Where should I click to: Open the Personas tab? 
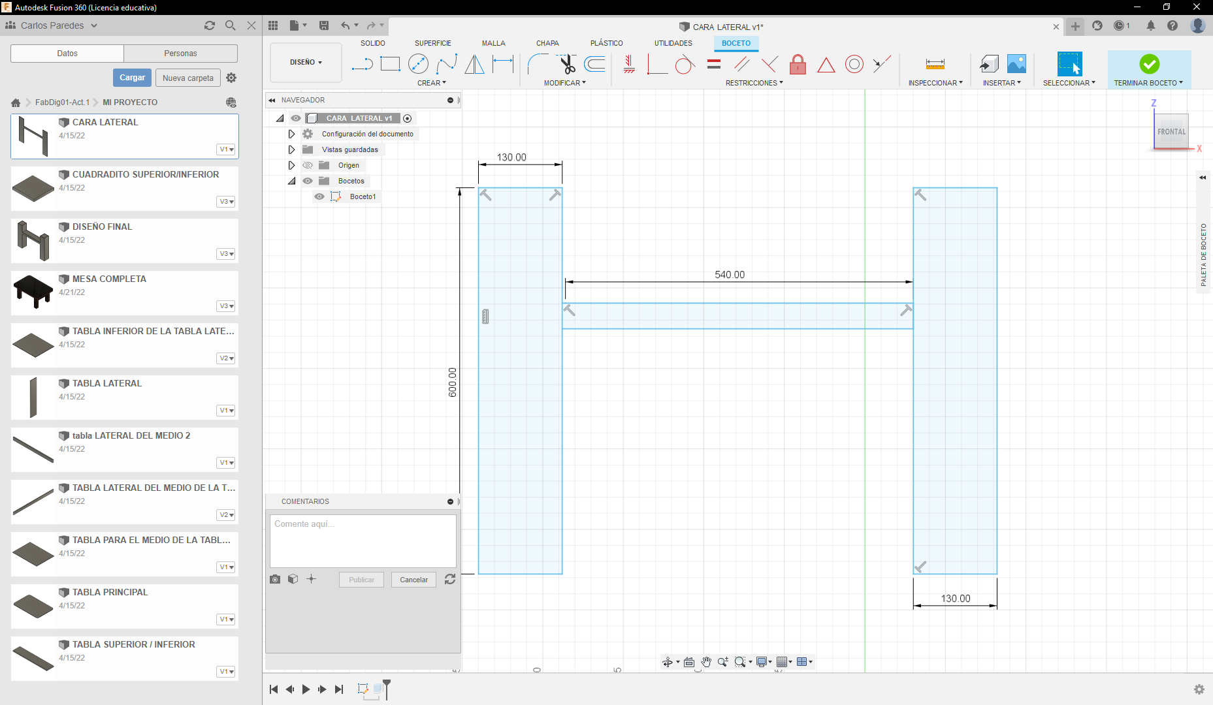coord(180,54)
